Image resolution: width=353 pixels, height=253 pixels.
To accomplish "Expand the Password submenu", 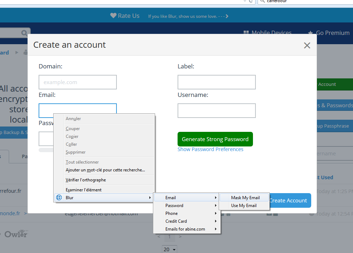I will pyautogui.click(x=187, y=205).
